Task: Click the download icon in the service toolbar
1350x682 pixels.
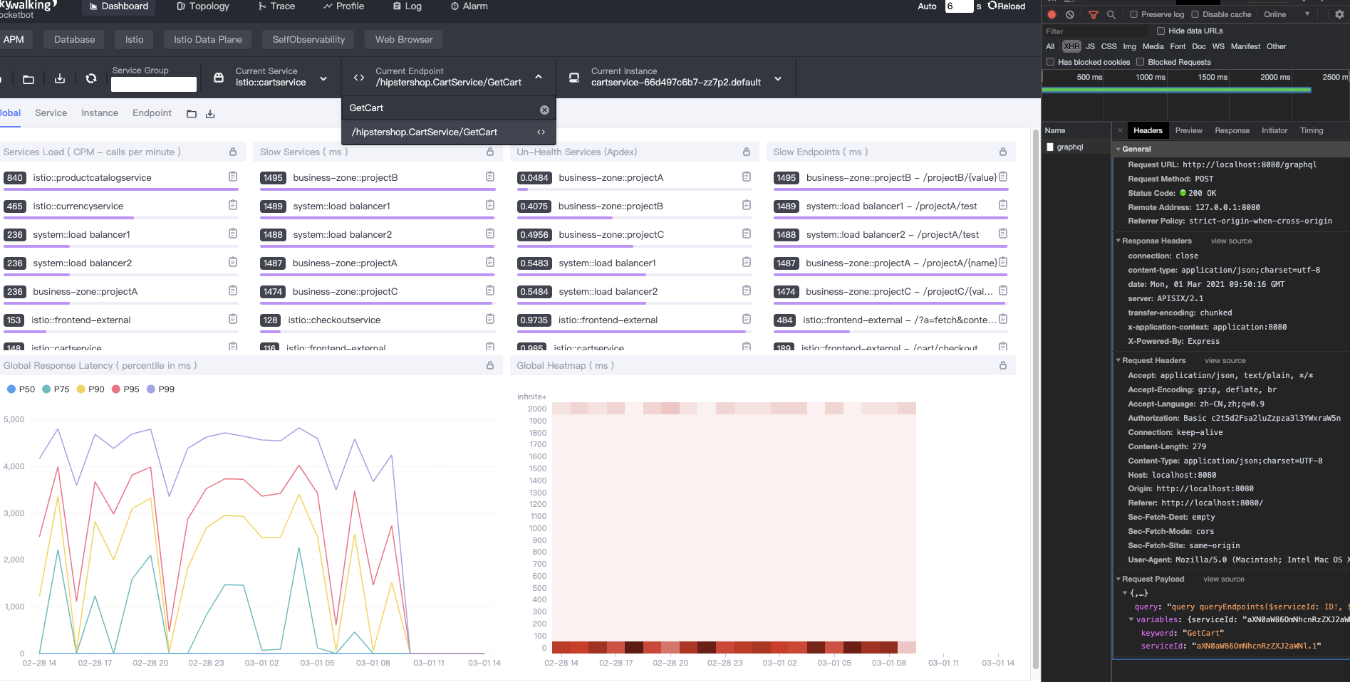Action: 60,78
